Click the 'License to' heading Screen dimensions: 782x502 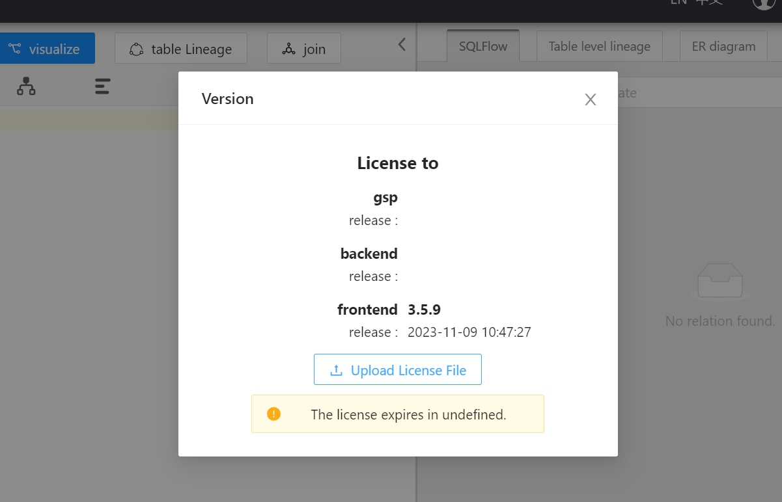pyautogui.click(x=398, y=163)
